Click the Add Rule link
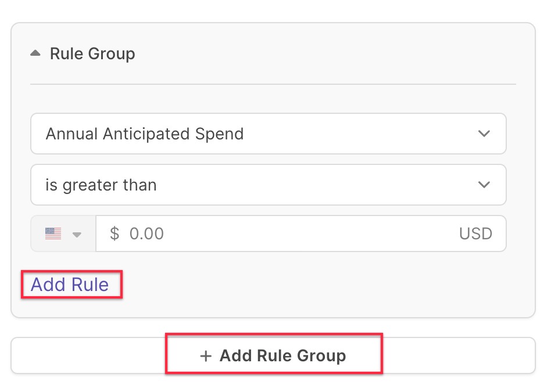Image resolution: width=551 pixels, height=388 pixels. [x=70, y=285]
